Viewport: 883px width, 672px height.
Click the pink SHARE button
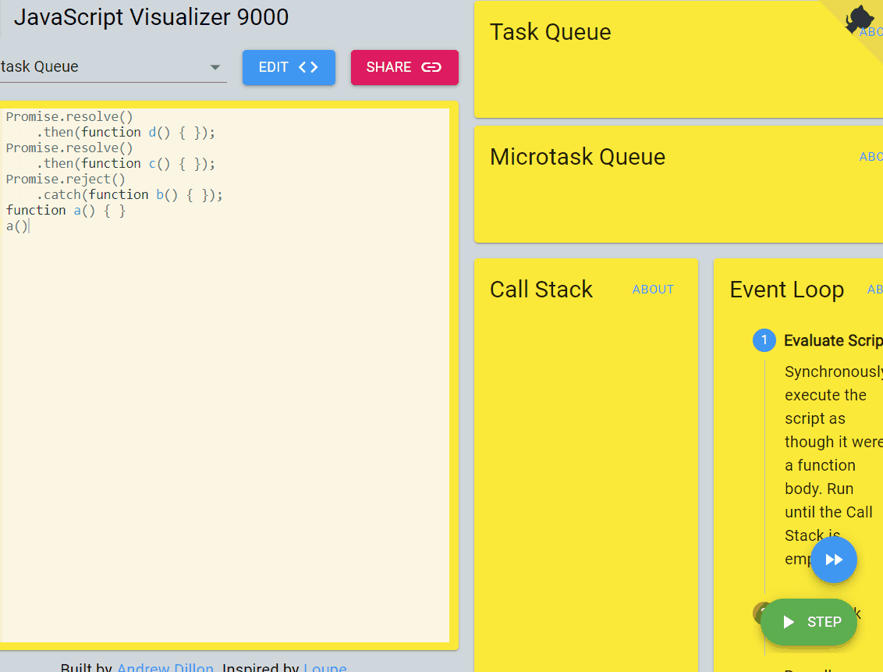point(404,68)
